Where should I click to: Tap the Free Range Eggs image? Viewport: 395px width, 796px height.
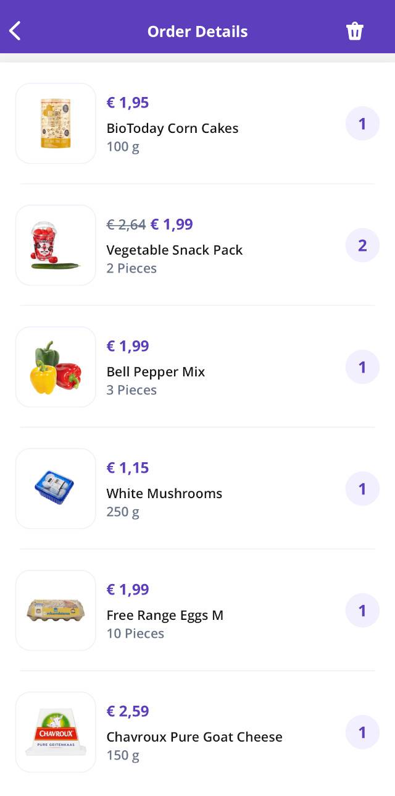[56, 611]
